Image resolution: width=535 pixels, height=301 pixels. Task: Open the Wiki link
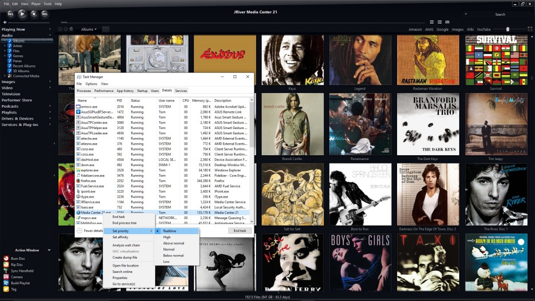470,29
